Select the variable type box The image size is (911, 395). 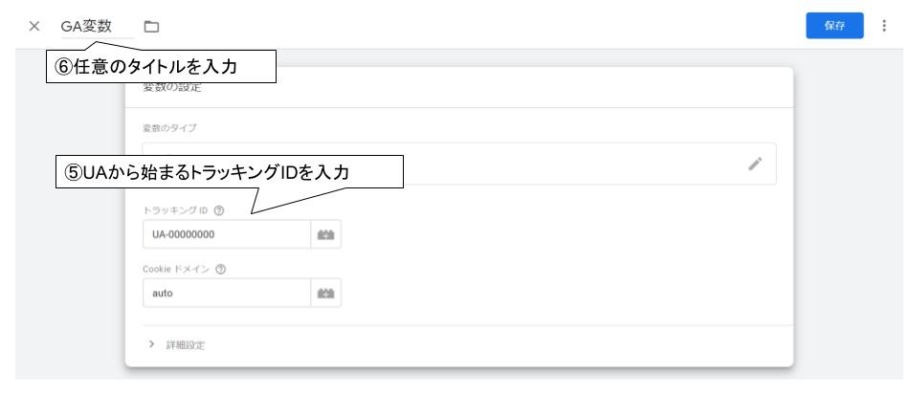coord(459,164)
